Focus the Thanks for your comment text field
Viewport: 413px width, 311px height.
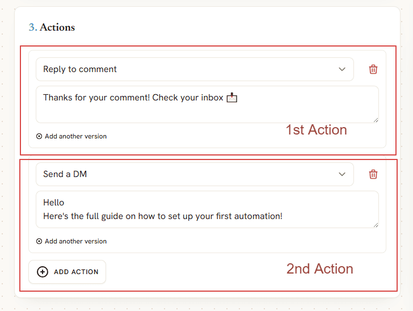207,104
